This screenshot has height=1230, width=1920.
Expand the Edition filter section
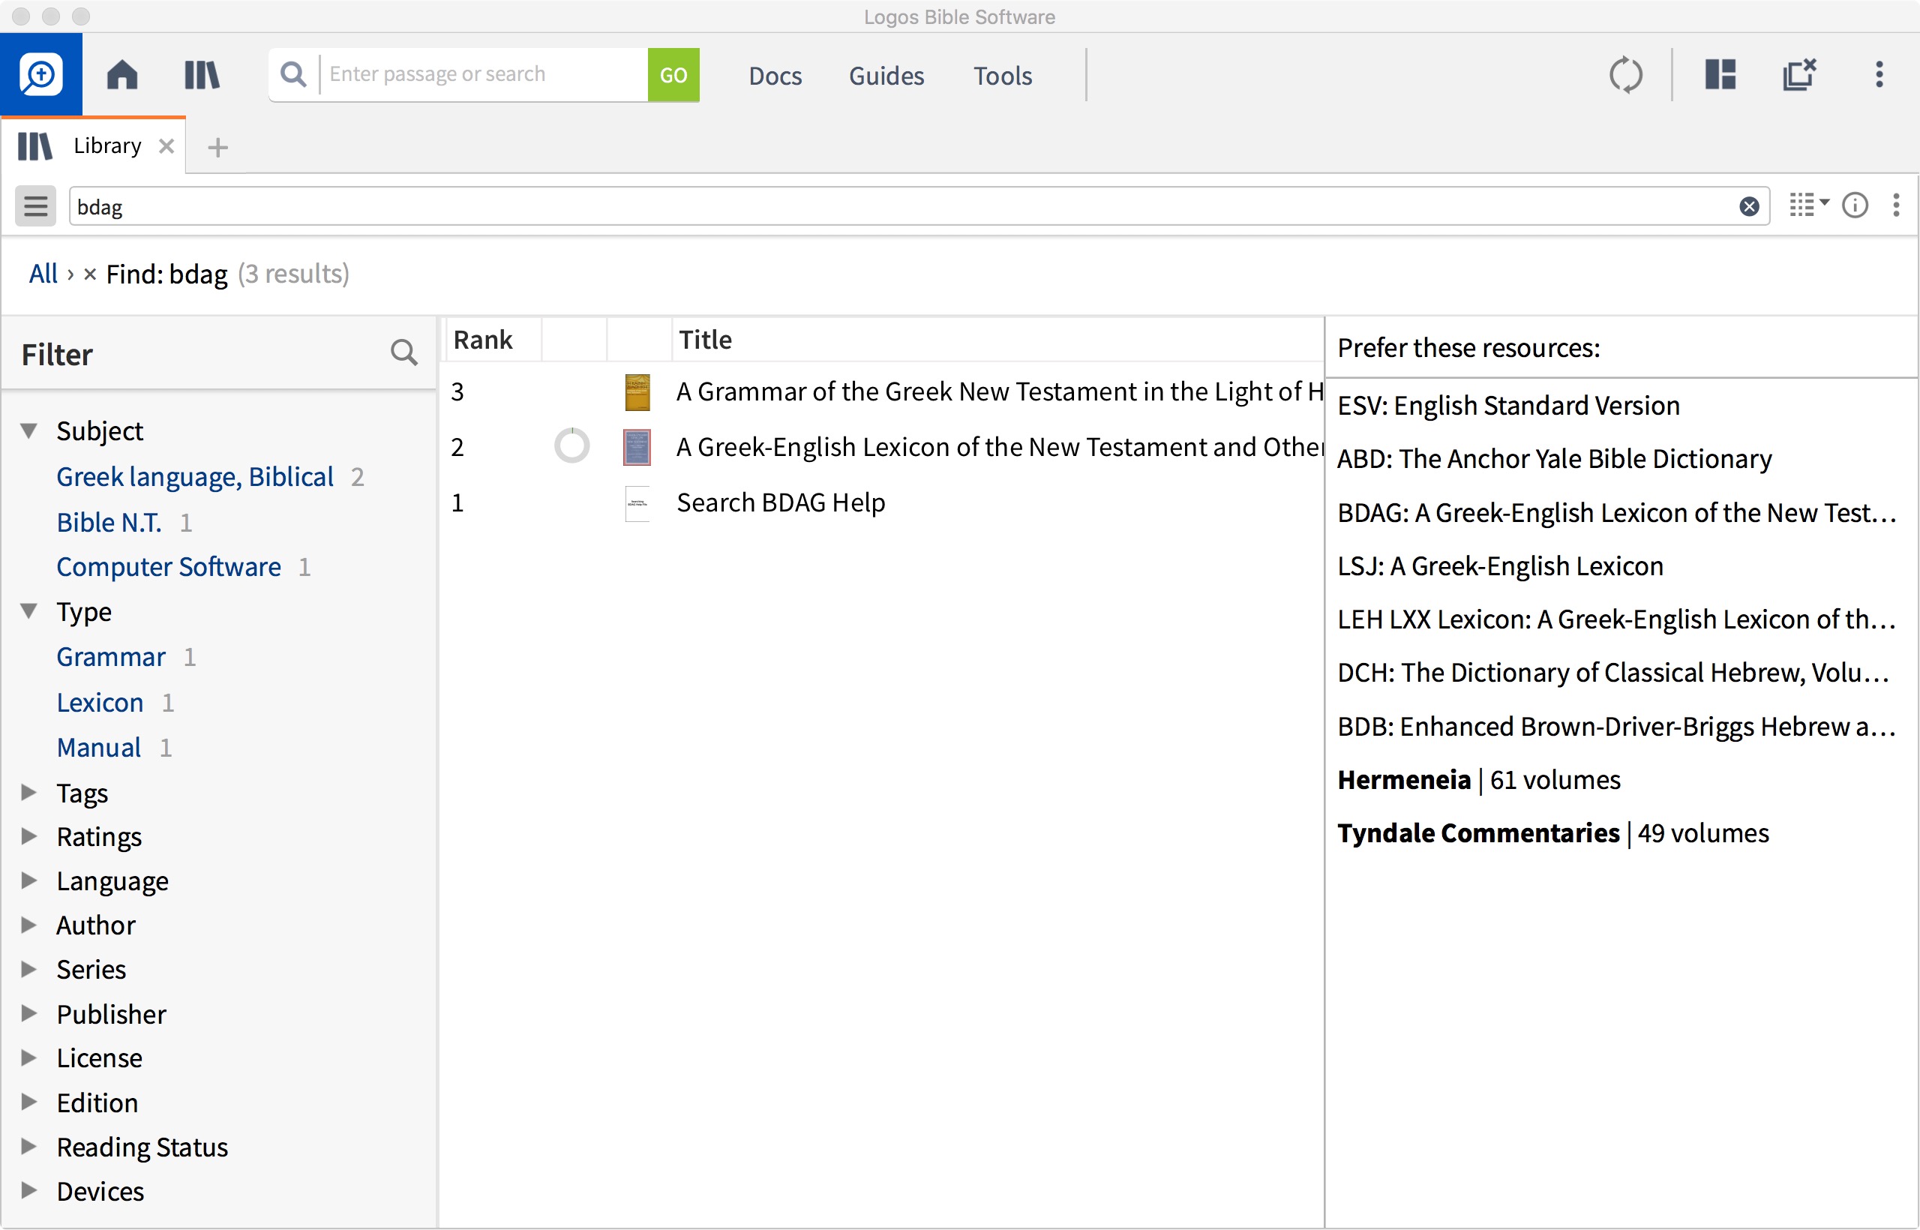(x=28, y=1103)
